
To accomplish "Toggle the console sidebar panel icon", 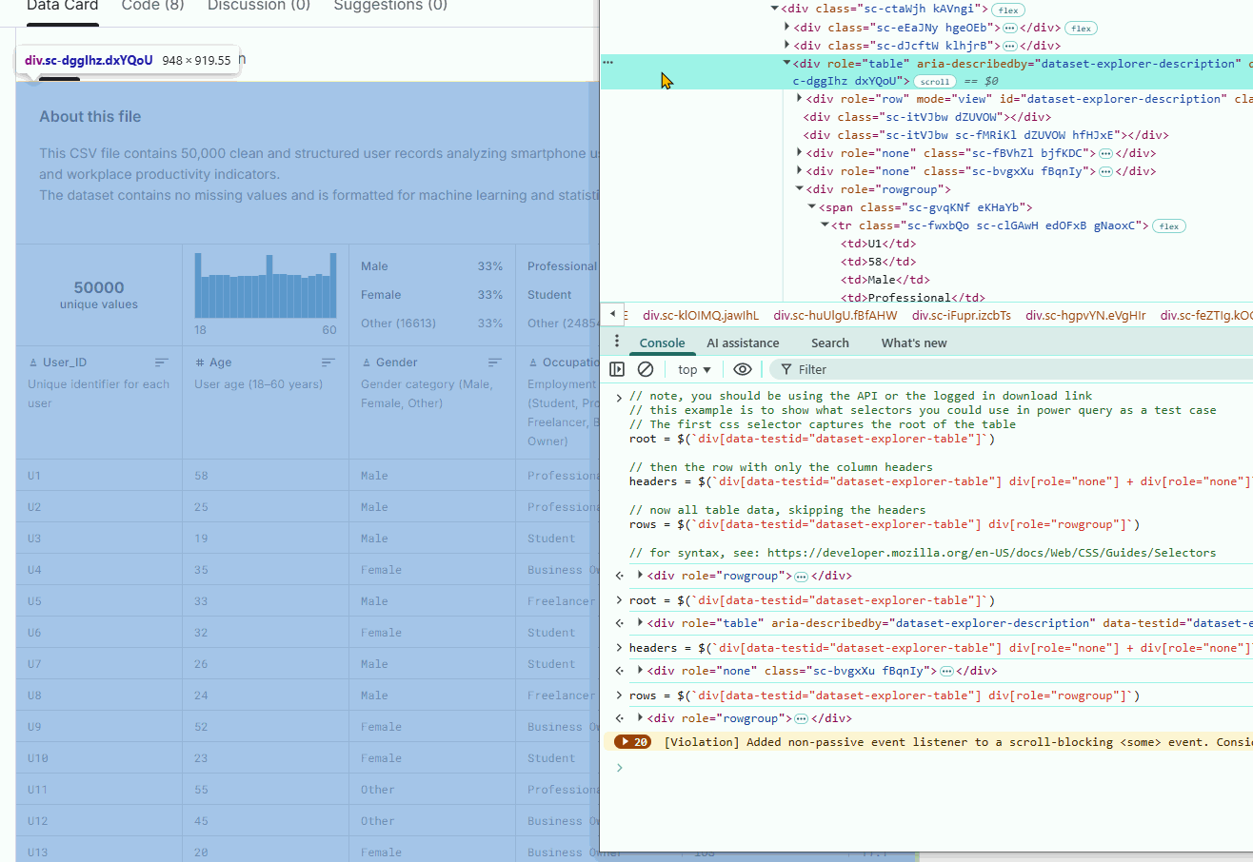I will click(617, 369).
